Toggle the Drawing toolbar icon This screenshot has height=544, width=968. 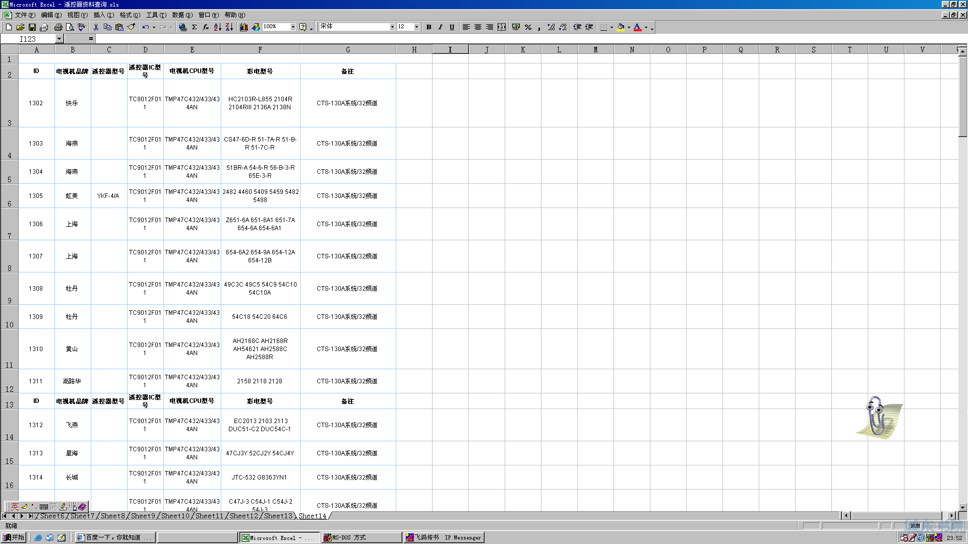256,27
